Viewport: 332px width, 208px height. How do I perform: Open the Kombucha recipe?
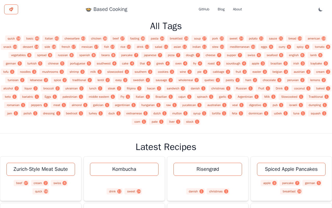(x=124, y=169)
